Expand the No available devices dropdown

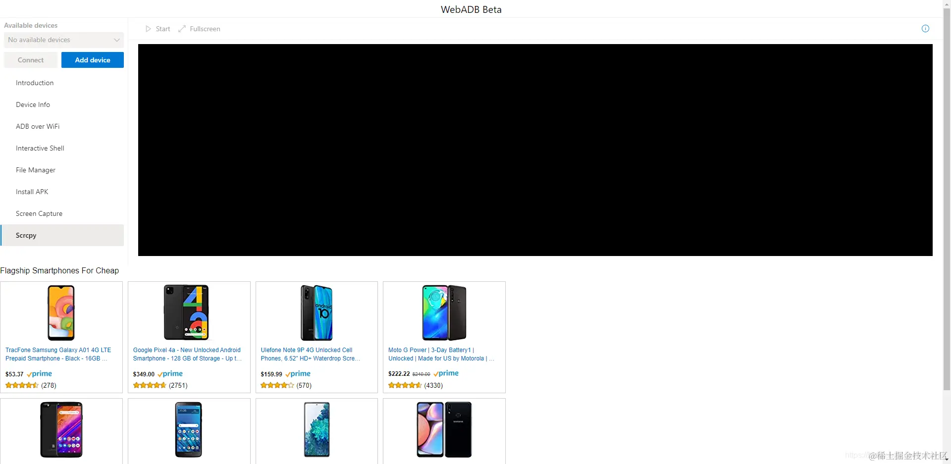pos(64,40)
